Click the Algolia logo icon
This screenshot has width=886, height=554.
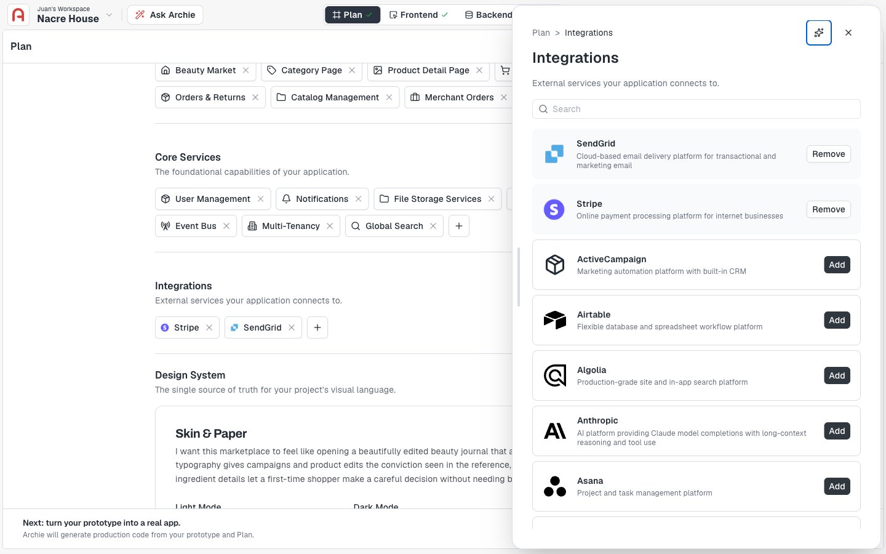[x=555, y=375]
